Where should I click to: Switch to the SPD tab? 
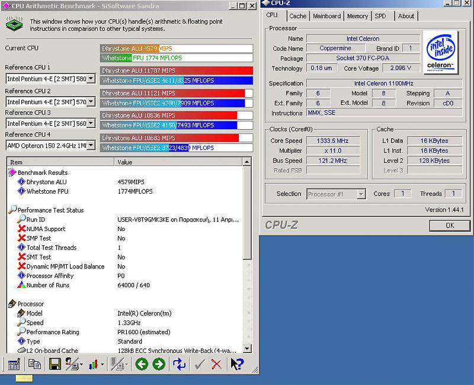(380, 16)
